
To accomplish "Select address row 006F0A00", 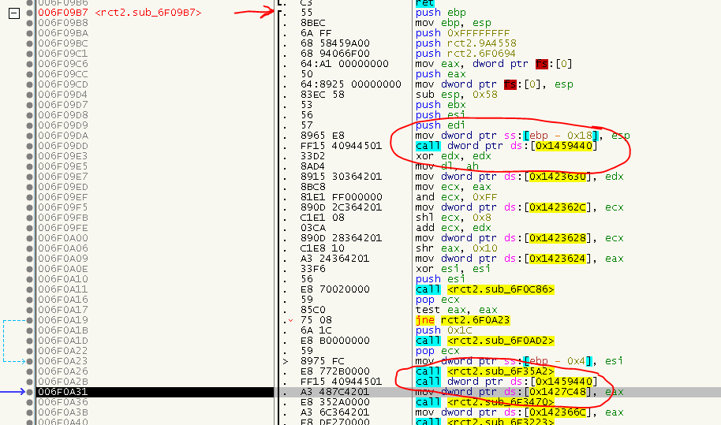I will (63, 238).
